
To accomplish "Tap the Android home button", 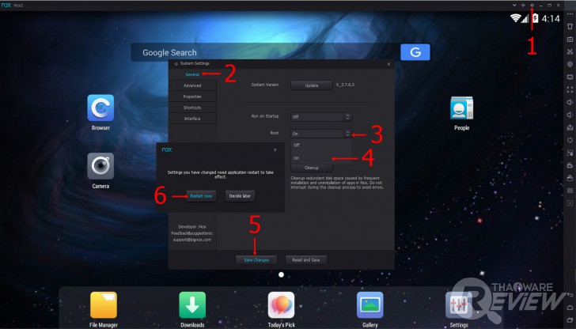I will (x=570, y=308).
